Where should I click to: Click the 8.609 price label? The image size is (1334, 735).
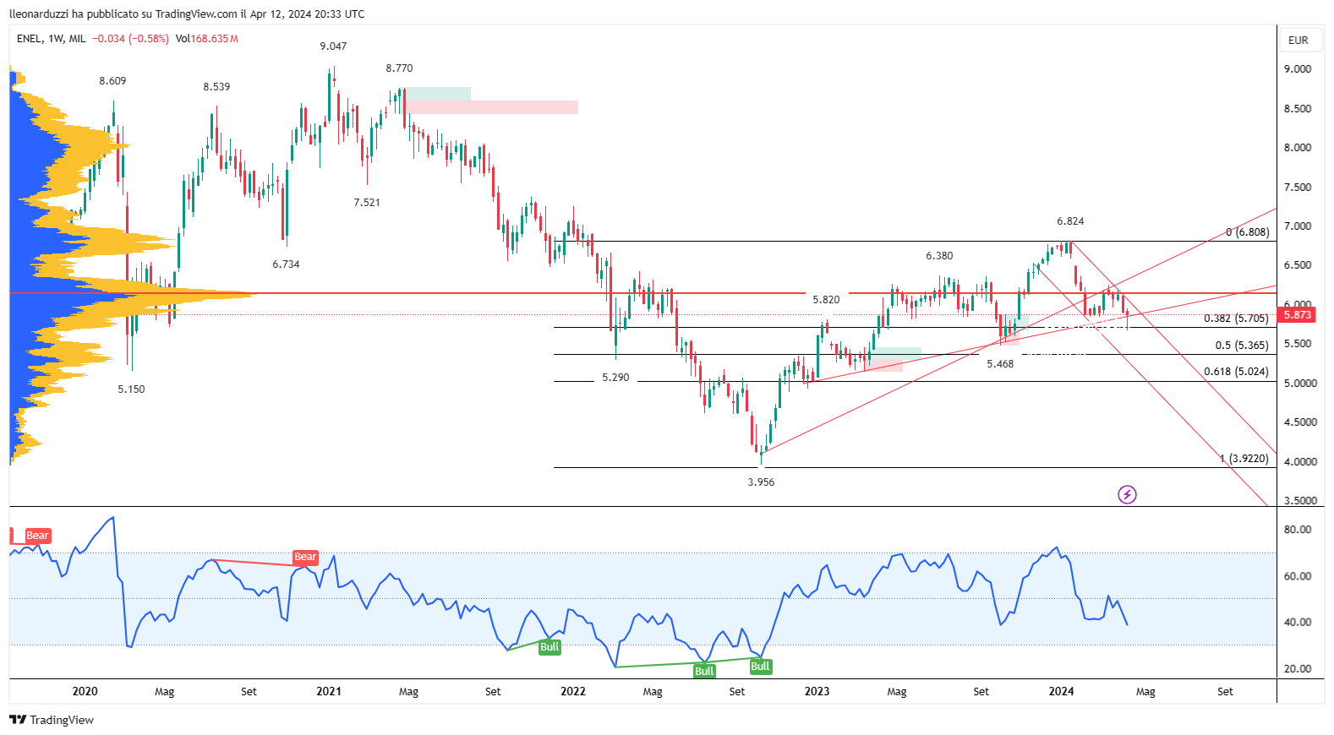[x=112, y=81]
